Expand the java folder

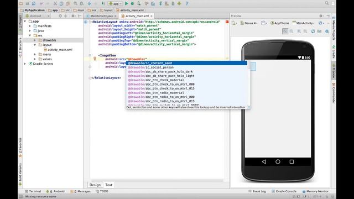30,31
